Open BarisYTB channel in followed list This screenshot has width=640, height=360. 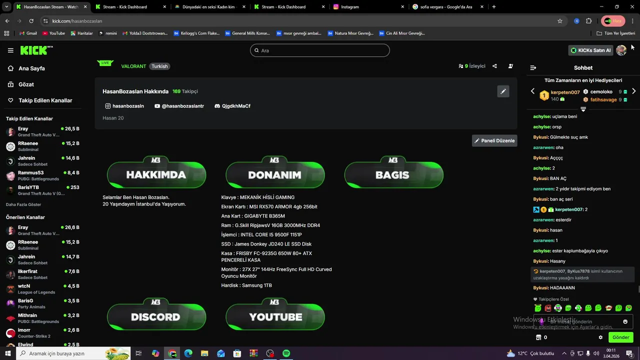[x=42, y=190]
